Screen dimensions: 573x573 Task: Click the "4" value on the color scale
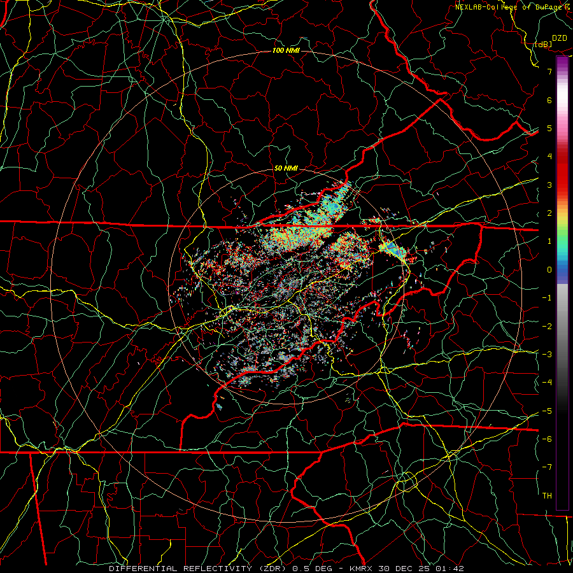click(549, 157)
